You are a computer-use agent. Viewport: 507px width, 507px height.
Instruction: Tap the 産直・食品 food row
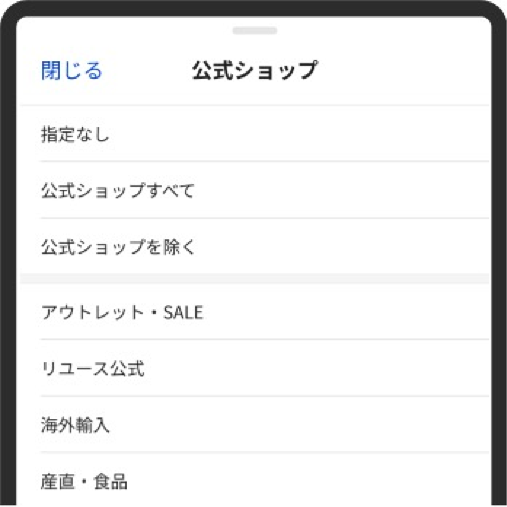coord(254,480)
